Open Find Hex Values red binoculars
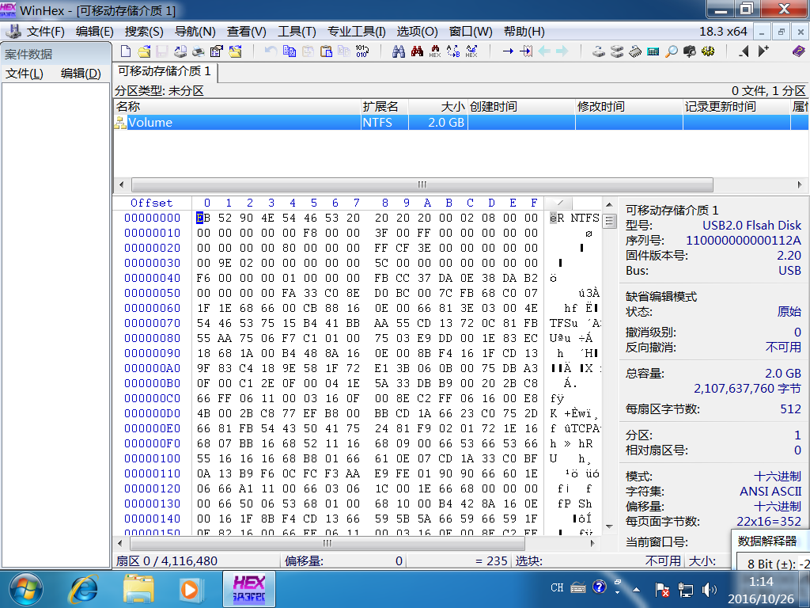810x608 pixels. pyautogui.click(x=417, y=51)
